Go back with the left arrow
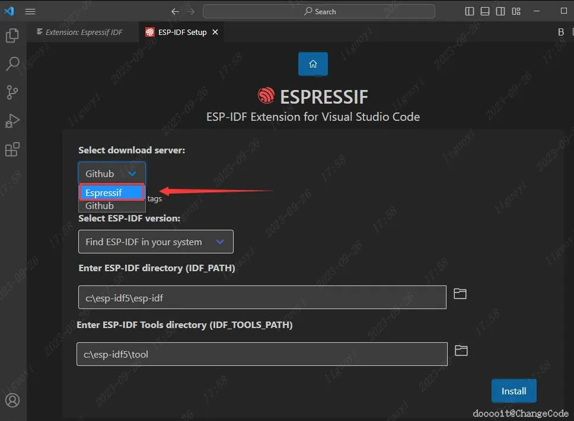 coord(175,12)
